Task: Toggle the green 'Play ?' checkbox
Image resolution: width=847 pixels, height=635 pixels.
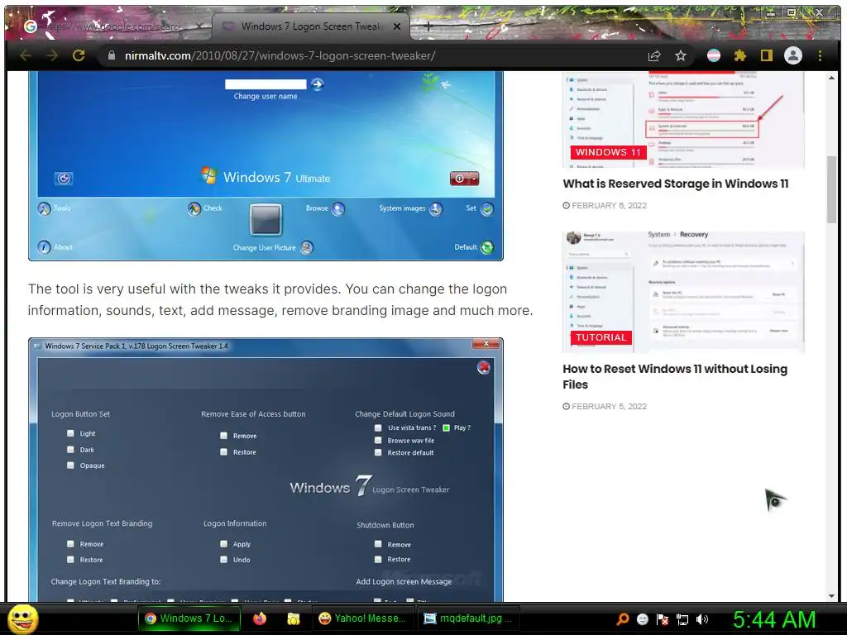Action: [446, 427]
